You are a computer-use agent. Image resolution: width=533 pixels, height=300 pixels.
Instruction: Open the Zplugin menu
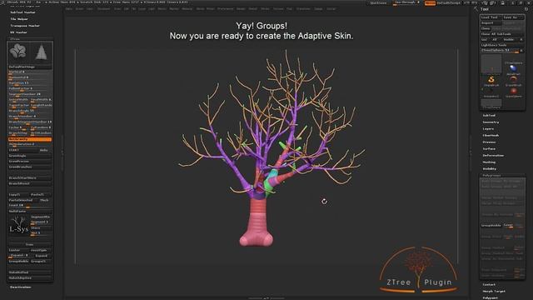tap(318, 9)
